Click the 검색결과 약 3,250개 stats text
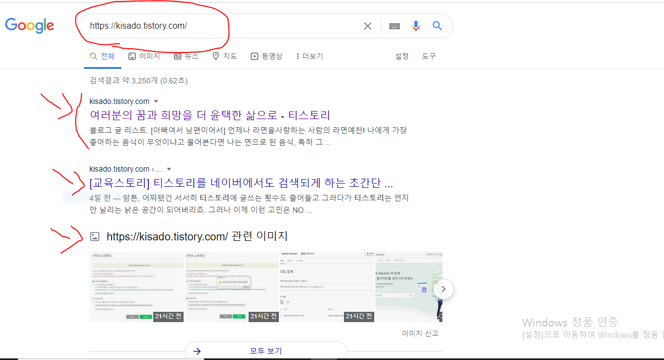This screenshot has height=360, width=664. coord(139,81)
